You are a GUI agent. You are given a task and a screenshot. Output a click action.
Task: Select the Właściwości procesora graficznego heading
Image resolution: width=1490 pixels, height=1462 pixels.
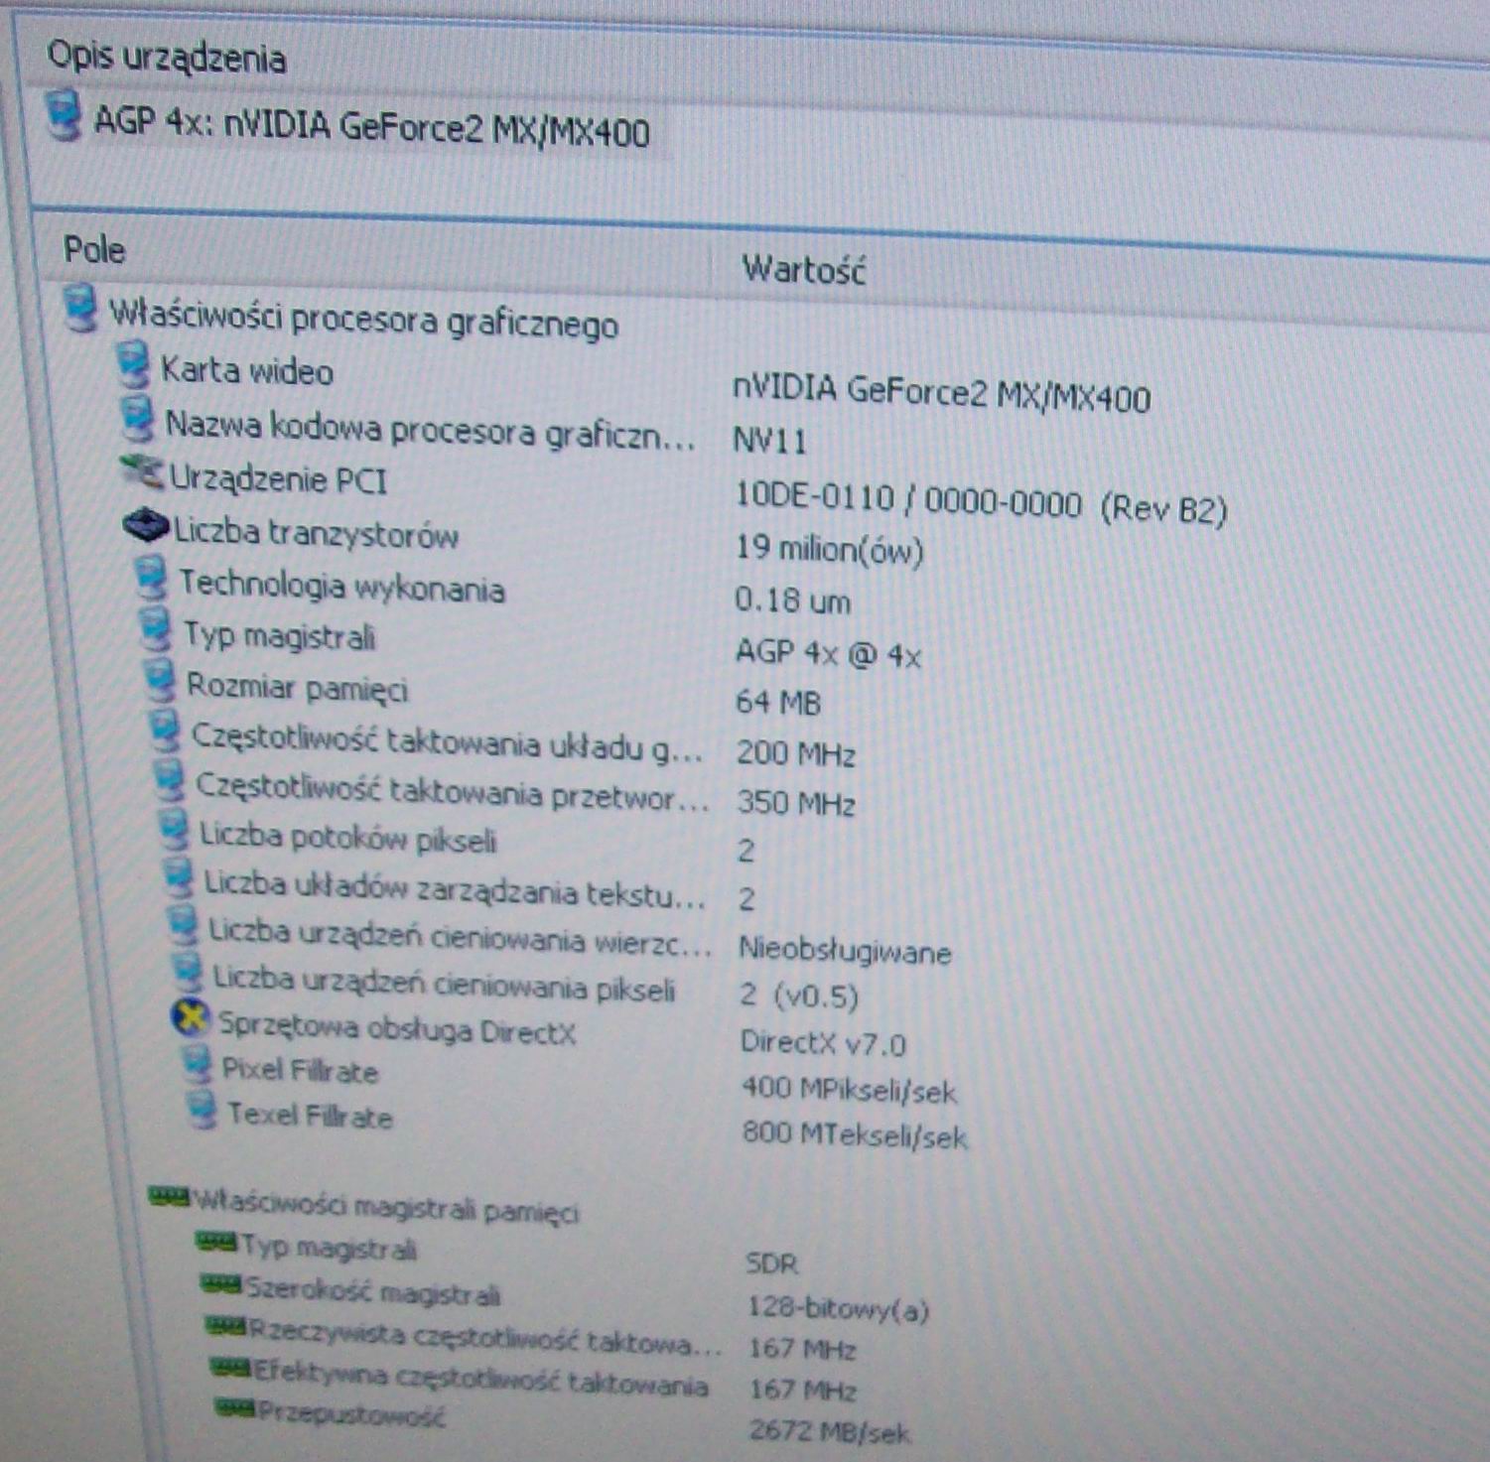(x=363, y=320)
